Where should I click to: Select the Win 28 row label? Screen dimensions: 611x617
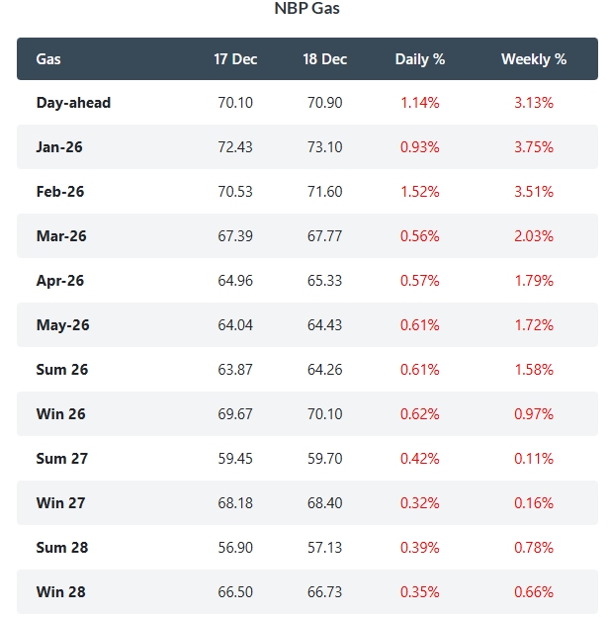coord(60,592)
